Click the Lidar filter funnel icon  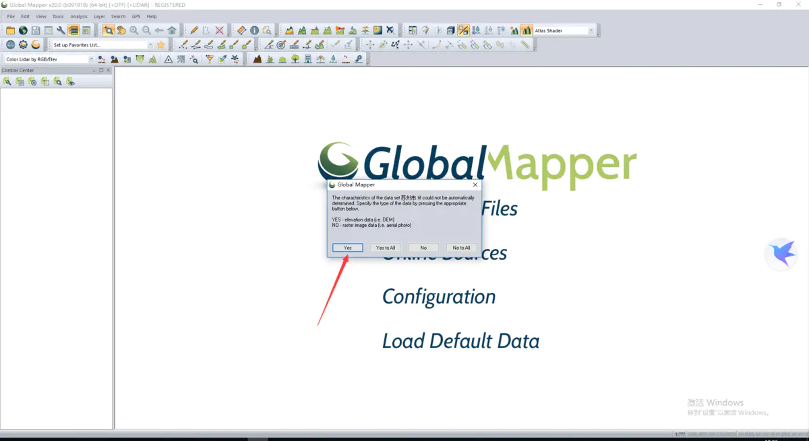[x=210, y=59]
